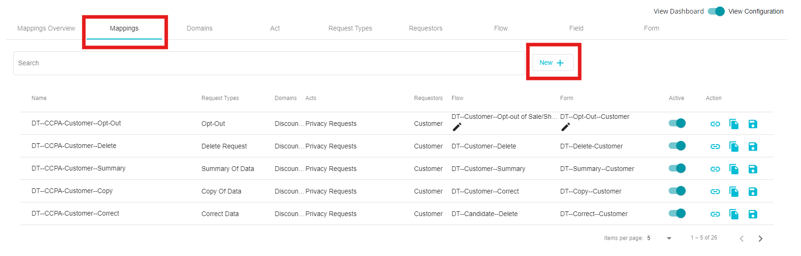Toggle Active for DT--CCPA-Customer--Summary
This screenshot has width=801, height=256.
click(677, 168)
